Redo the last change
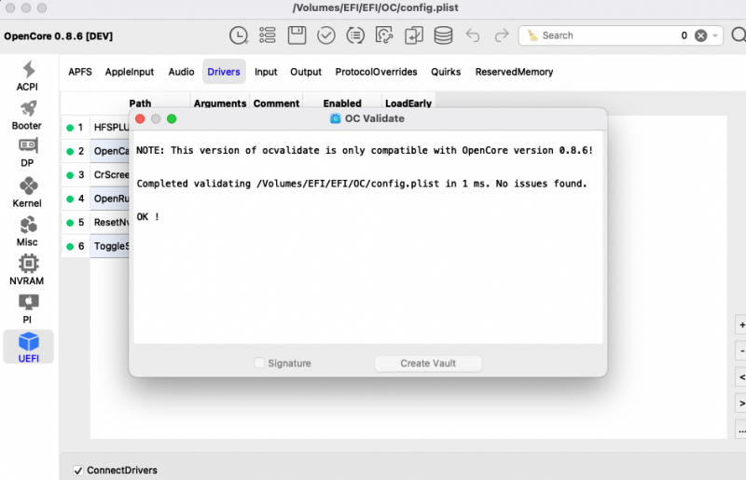 click(x=502, y=35)
